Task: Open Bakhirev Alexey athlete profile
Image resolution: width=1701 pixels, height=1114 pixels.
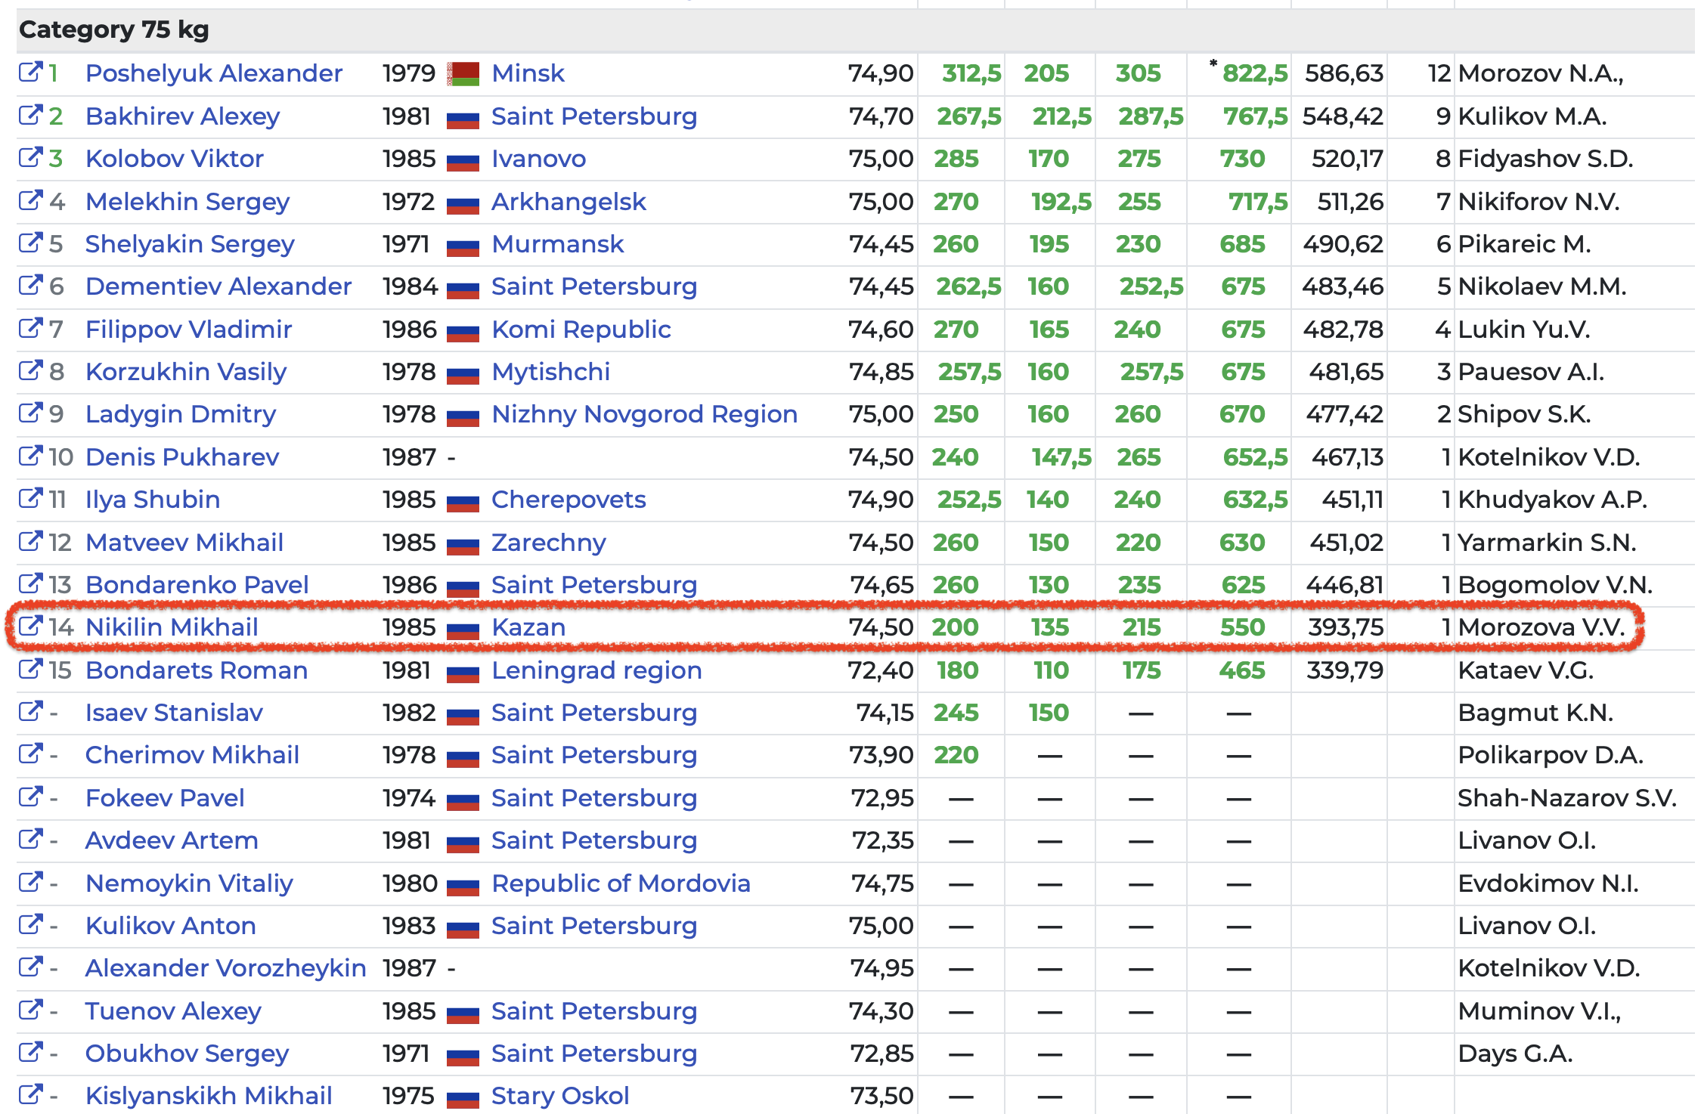Action: [x=182, y=116]
